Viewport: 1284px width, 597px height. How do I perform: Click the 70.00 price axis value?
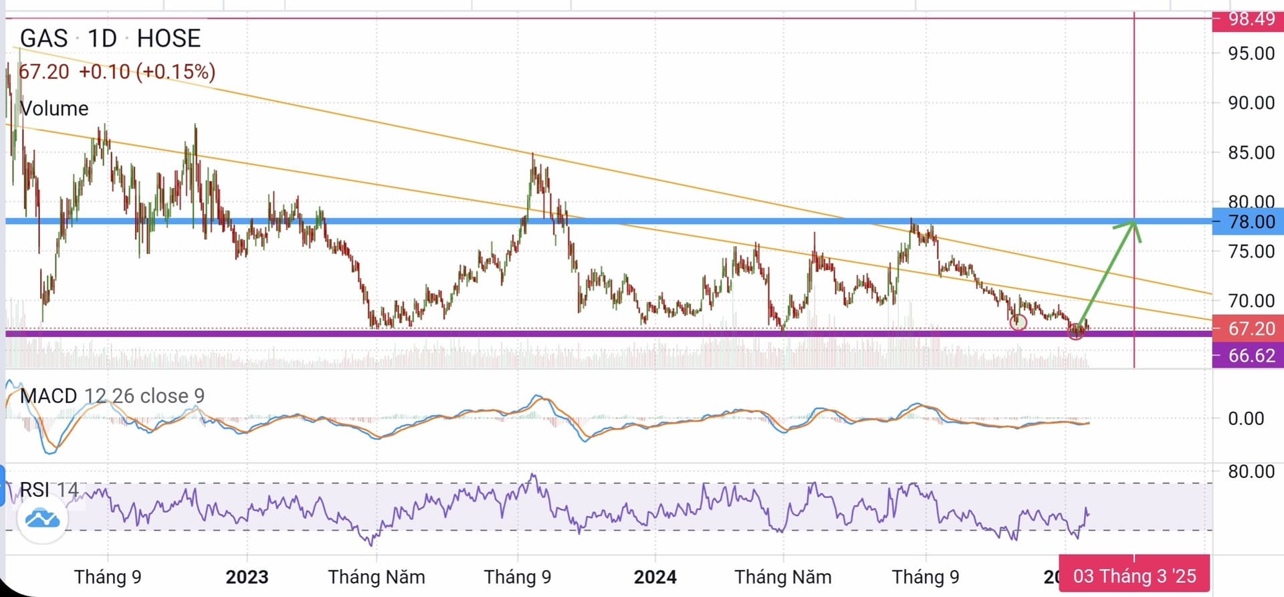(x=1251, y=301)
